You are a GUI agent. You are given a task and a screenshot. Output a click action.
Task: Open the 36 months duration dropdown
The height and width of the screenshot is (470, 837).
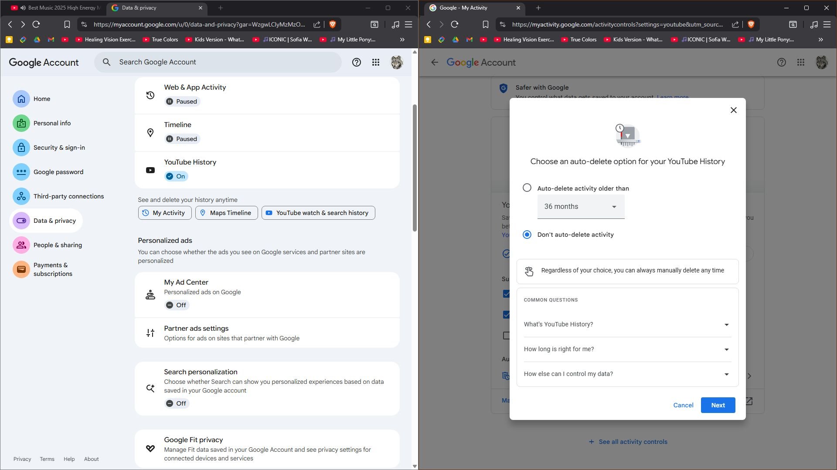(581, 207)
